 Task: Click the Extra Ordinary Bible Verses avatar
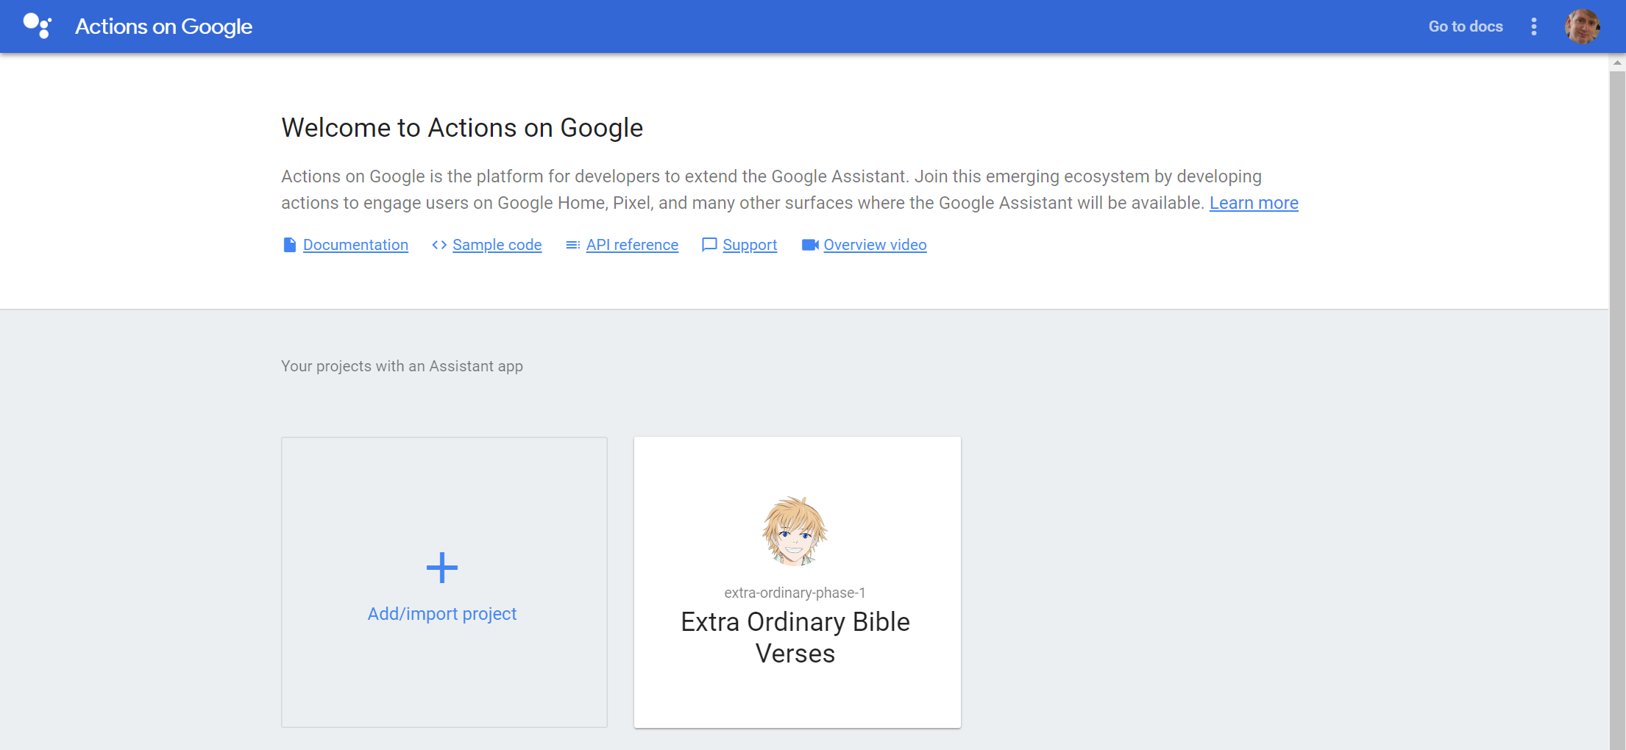tap(795, 532)
